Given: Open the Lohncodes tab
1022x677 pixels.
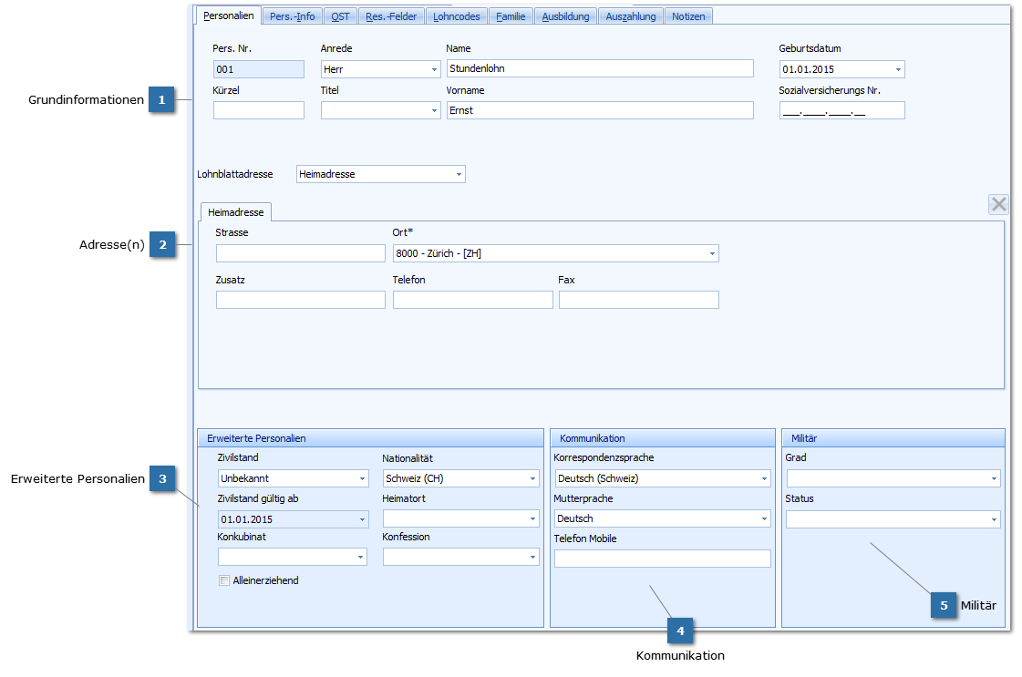Looking at the screenshot, I should pos(457,16).
